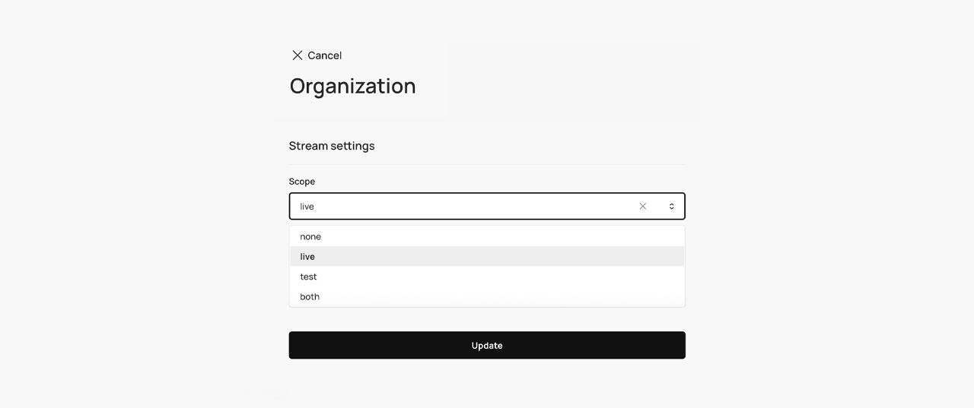Submit stream settings with Update
Viewport: 974px width, 408px height.
[x=487, y=345]
